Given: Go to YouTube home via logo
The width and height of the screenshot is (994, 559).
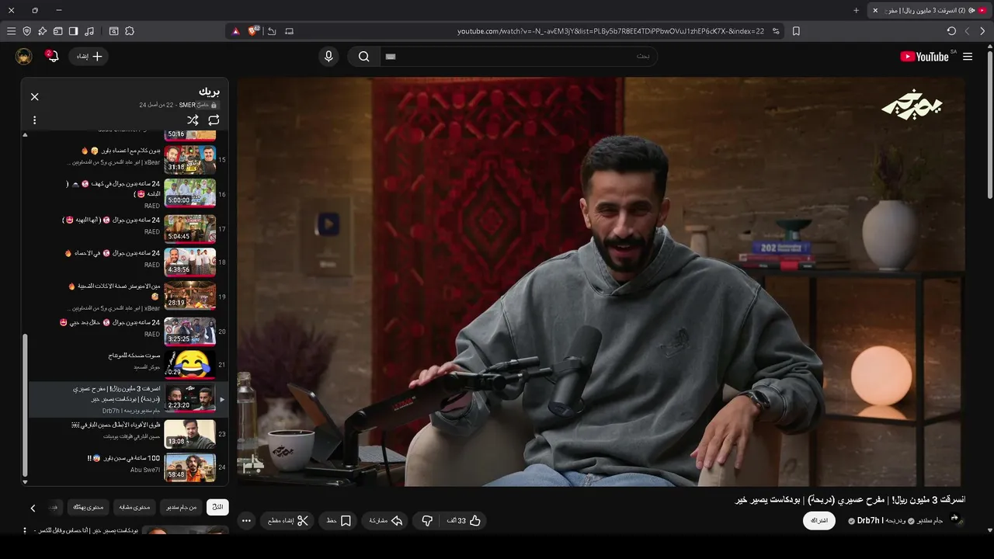Looking at the screenshot, I should pos(925,57).
